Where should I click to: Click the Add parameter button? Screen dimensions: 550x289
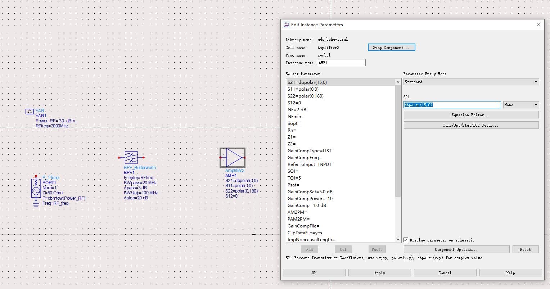[310, 249]
